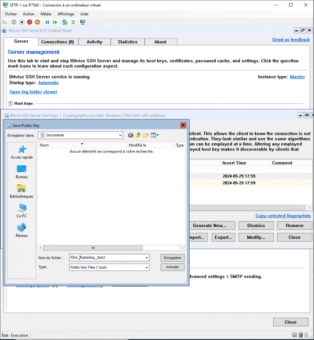Pause the virtual machine from the toolbar
The width and height of the screenshot is (314, 340).
point(47,22)
